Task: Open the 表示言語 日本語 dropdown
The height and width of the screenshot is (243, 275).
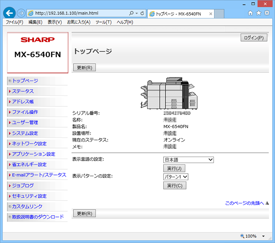Action: 189,159
